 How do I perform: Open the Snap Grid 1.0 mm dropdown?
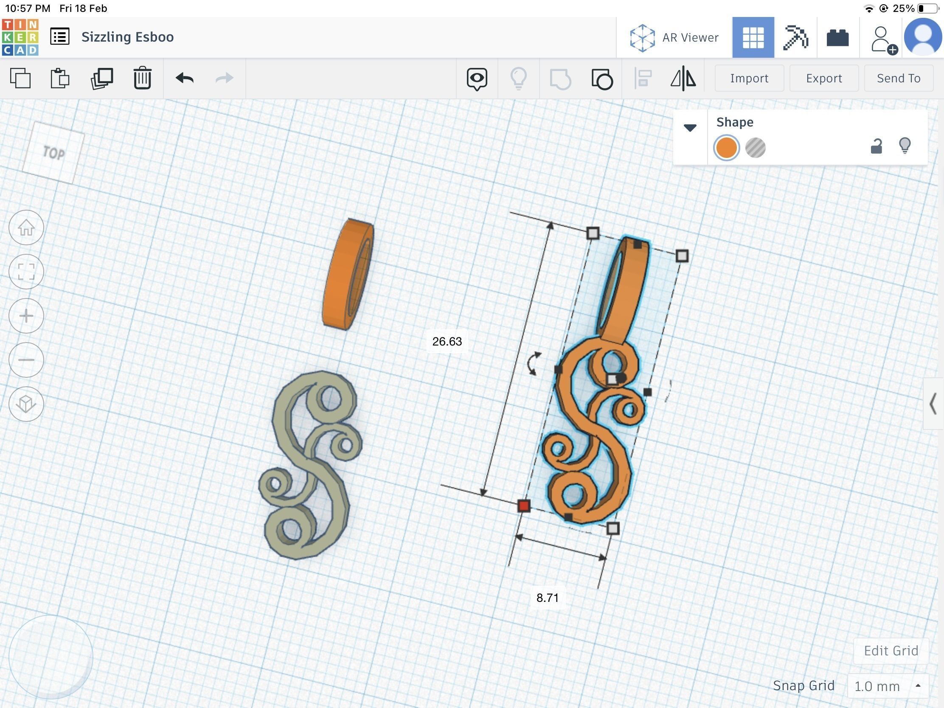[x=888, y=686]
